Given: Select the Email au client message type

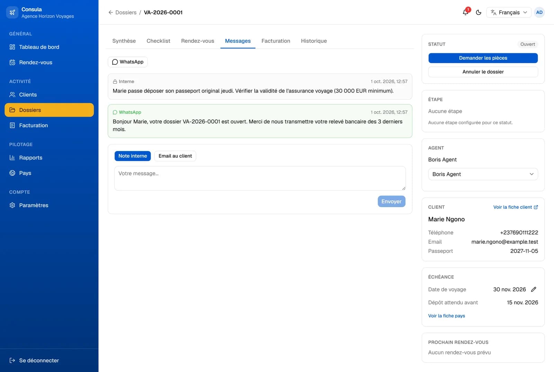Looking at the screenshot, I should (x=175, y=156).
